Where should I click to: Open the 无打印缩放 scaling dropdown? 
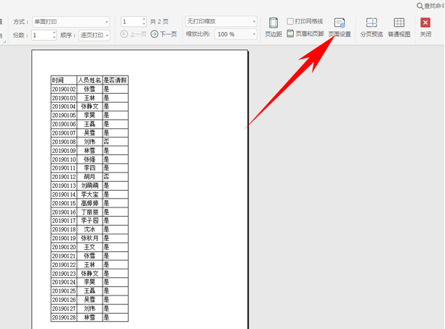[x=221, y=21]
